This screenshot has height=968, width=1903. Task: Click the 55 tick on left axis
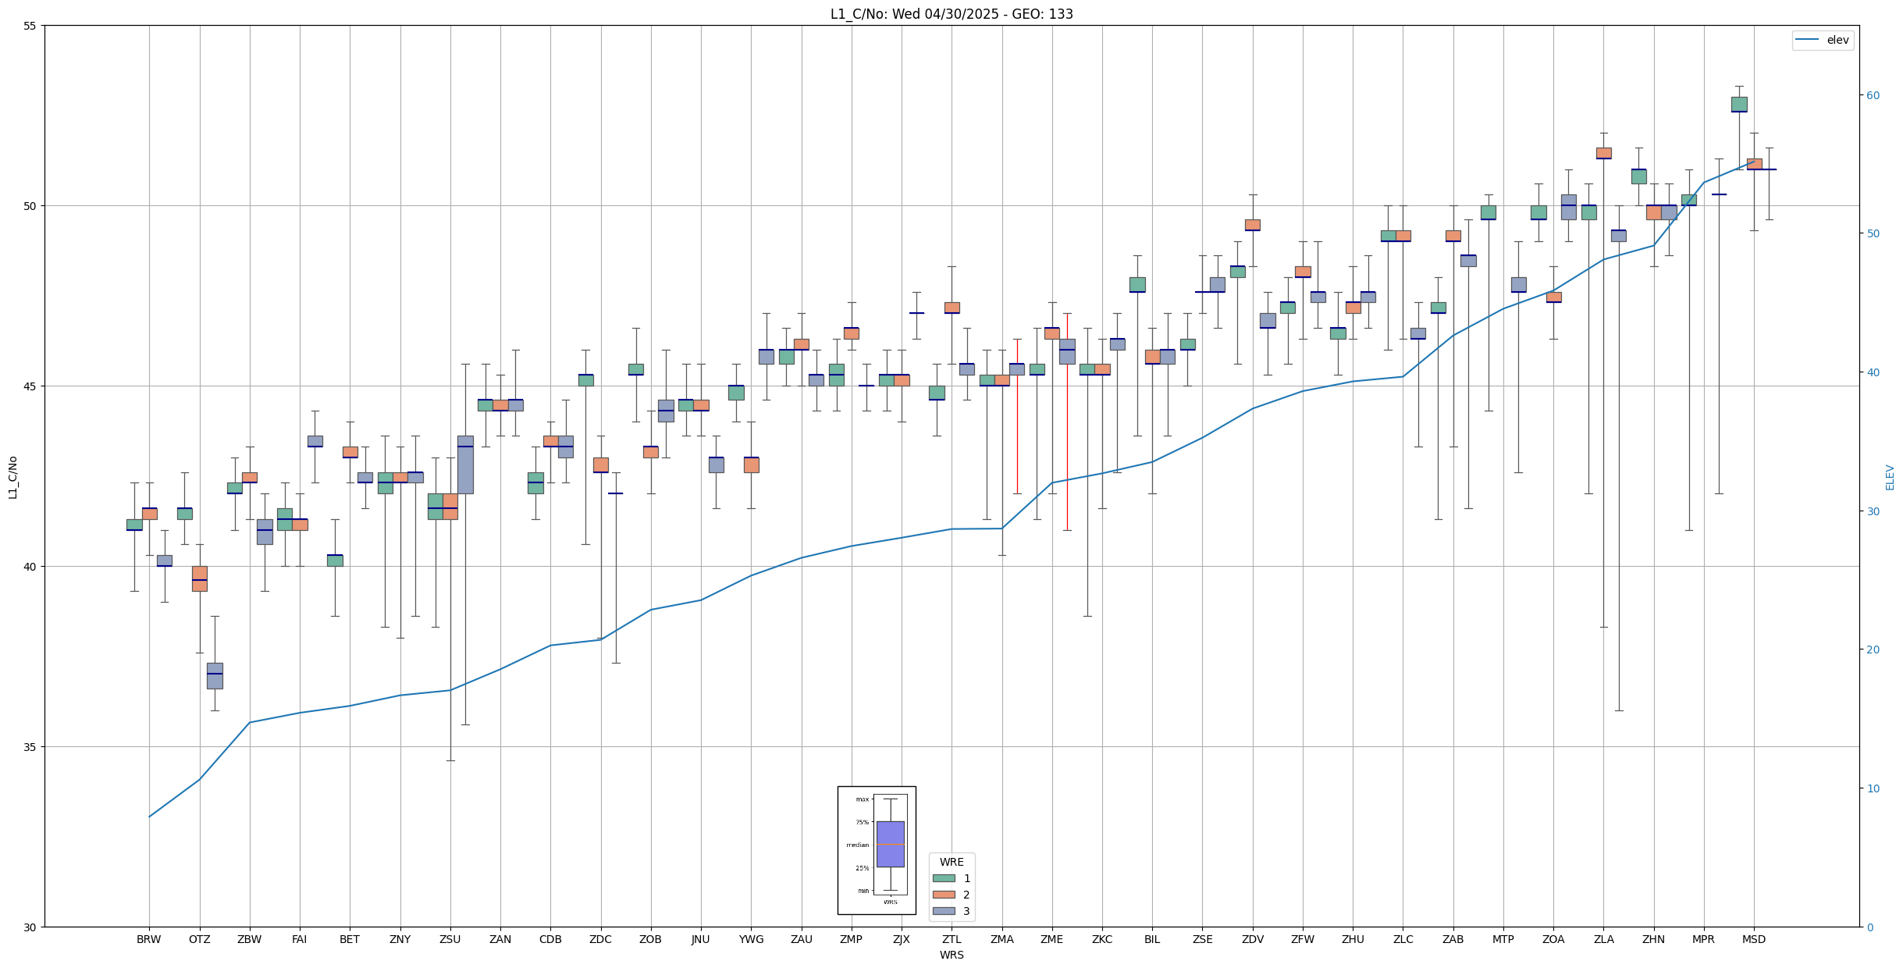[x=30, y=26]
